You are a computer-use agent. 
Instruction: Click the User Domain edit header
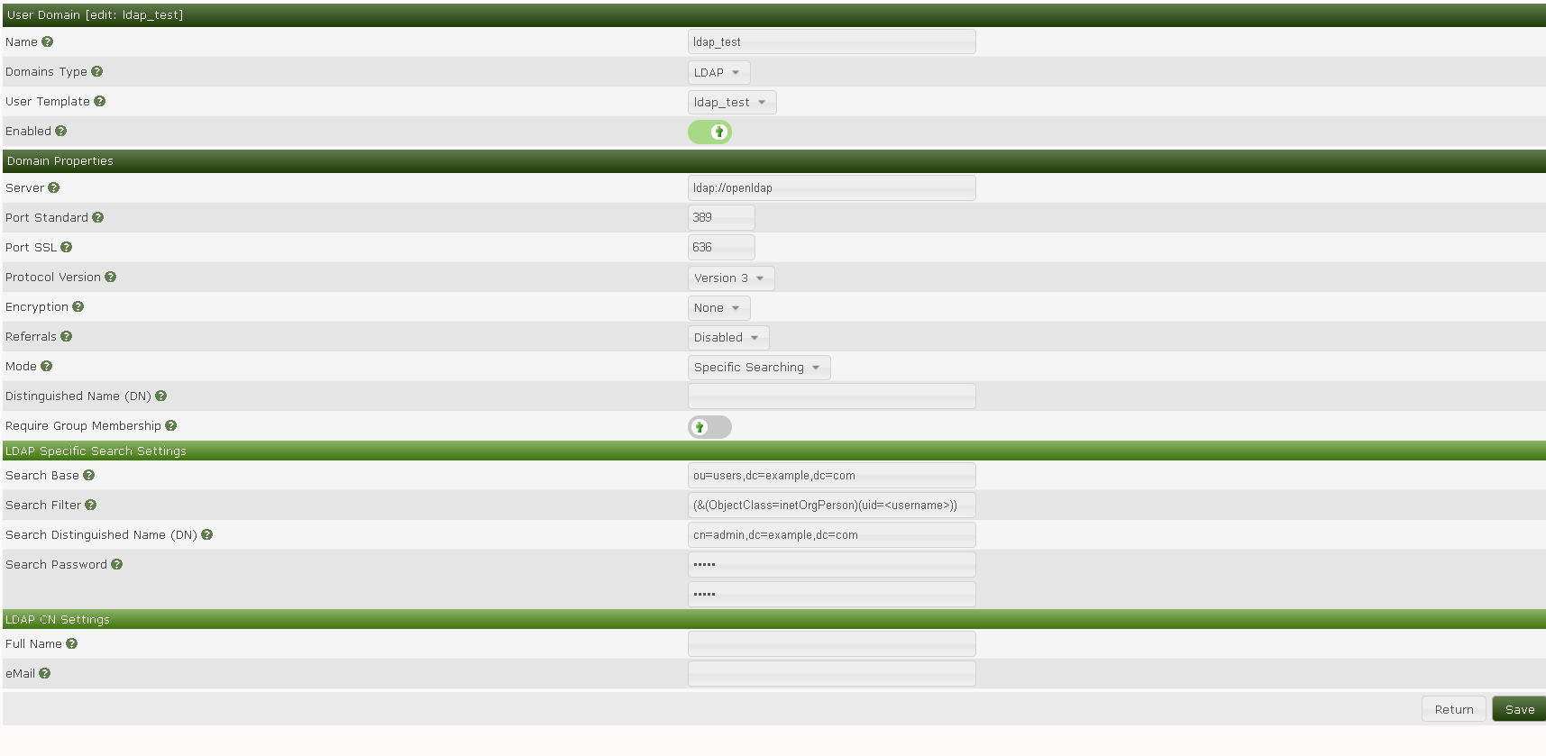[x=773, y=15]
